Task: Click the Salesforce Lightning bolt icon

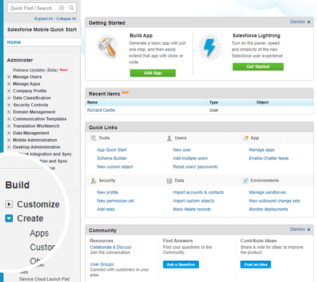Action: pos(209,47)
